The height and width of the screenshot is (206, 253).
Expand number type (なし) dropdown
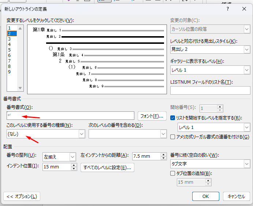[x=81, y=134]
